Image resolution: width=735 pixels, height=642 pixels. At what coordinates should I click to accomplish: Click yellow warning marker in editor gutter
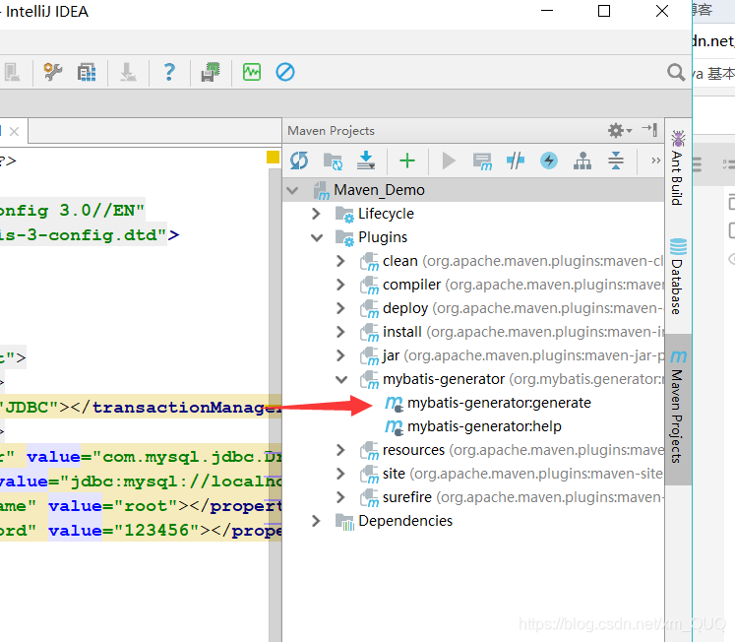pos(273,158)
